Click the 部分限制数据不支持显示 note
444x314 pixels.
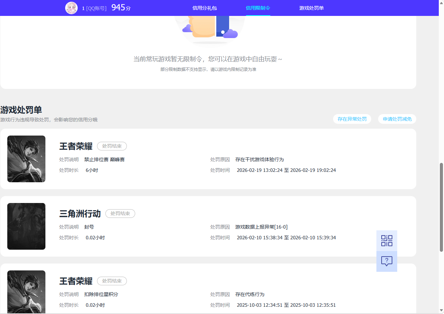208,70
